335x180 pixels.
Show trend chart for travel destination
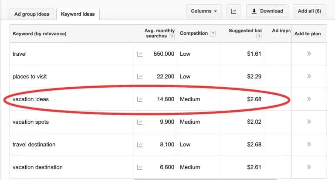(140, 145)
